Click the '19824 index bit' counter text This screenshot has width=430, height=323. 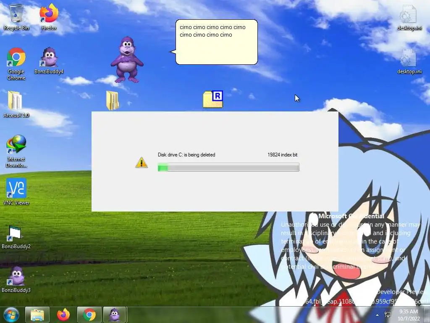tap(283, 155)
